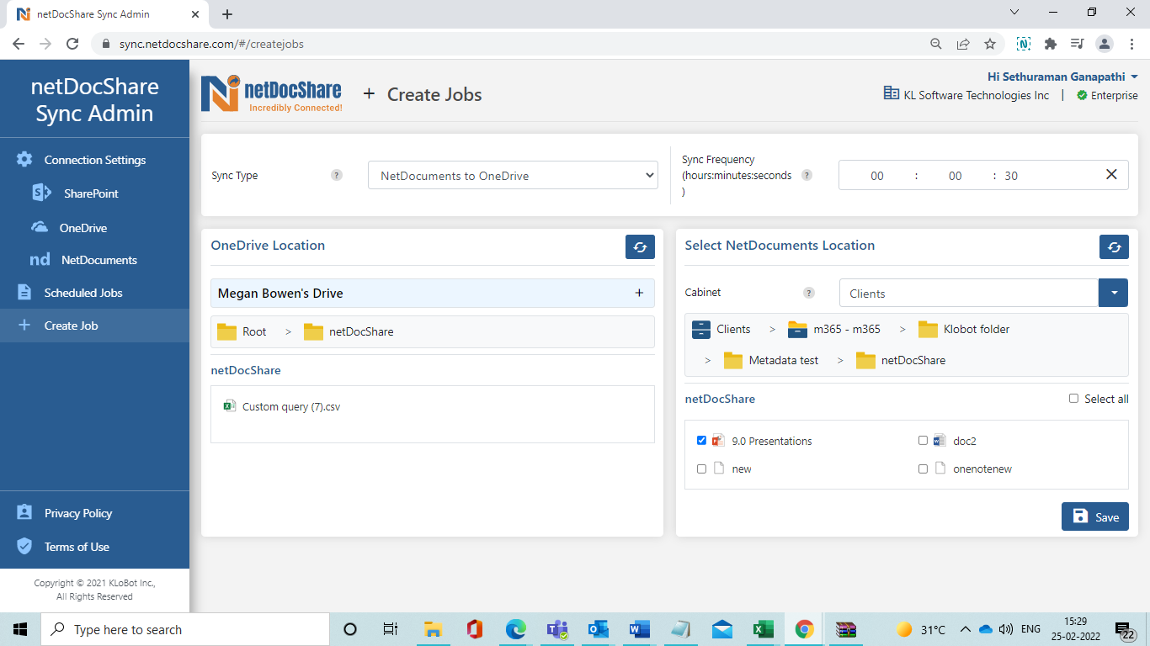Check the onenotenew checkbox

tap(923, 469)
